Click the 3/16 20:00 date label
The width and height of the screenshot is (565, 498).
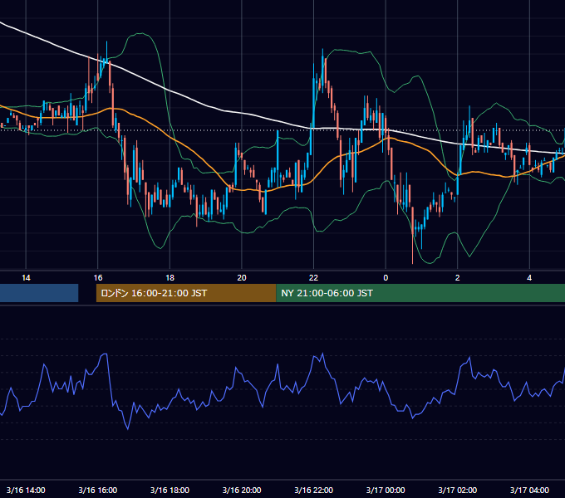pos(242,490)
